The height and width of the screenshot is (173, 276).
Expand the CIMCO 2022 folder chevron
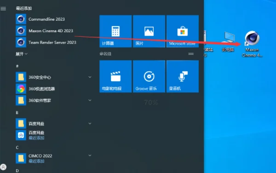click(90, 156)
